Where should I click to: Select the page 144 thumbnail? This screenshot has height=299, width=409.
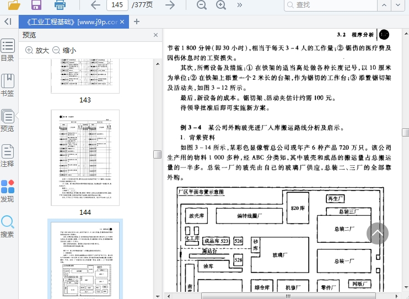(85, 157)
